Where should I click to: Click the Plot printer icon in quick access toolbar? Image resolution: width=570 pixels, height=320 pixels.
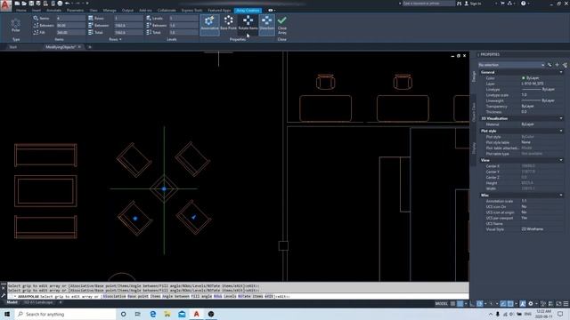coord(60,4)
